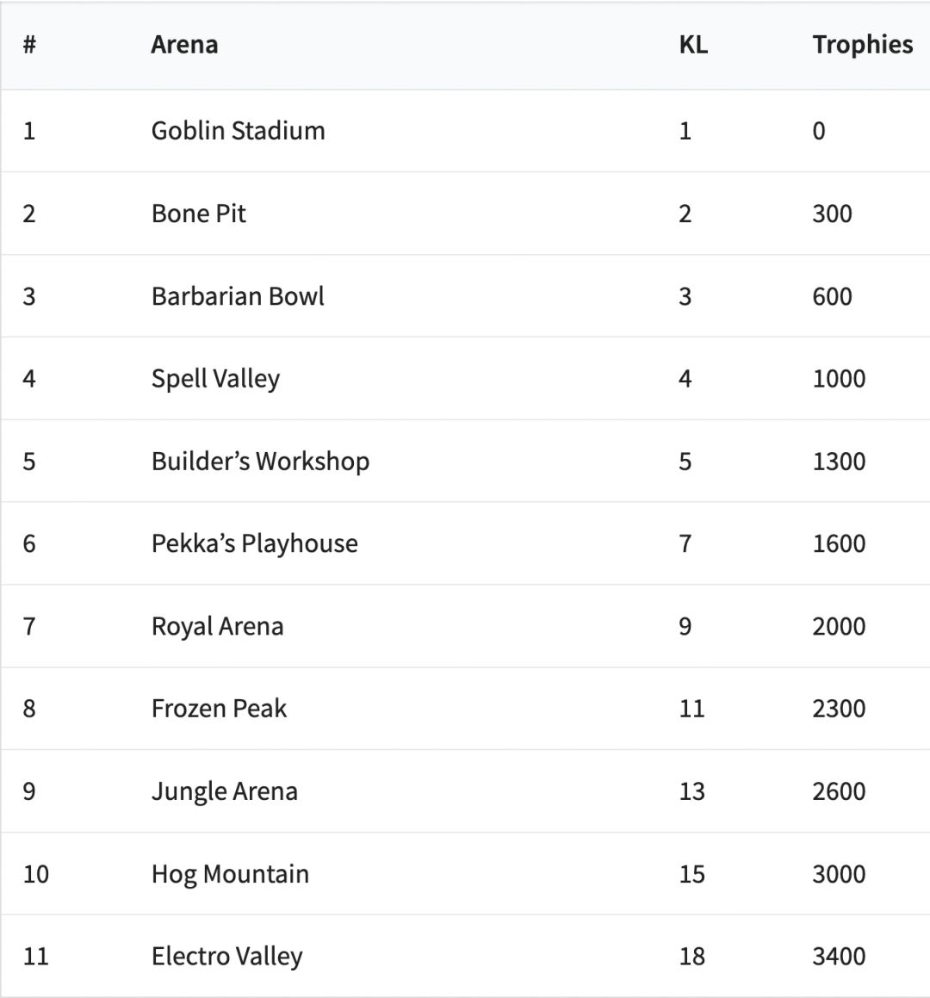This screenshot has height=998, width=930.
Task: Click Spell Valley in the table
Action: pos(215,379)
